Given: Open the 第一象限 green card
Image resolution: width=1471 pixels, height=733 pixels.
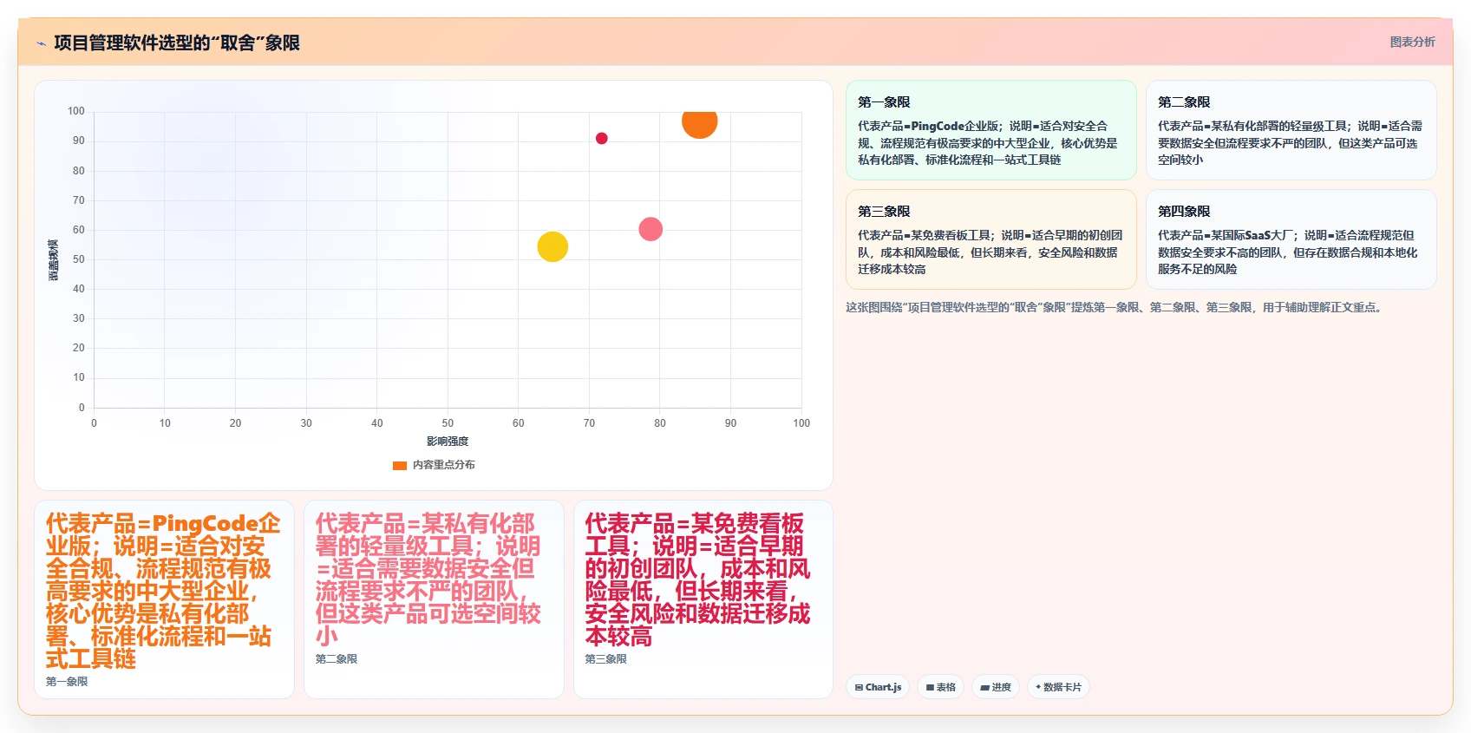Looking at the screenshot, I should (x=991, y=130).
